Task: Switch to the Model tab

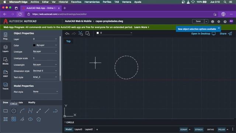Action: 69,129
